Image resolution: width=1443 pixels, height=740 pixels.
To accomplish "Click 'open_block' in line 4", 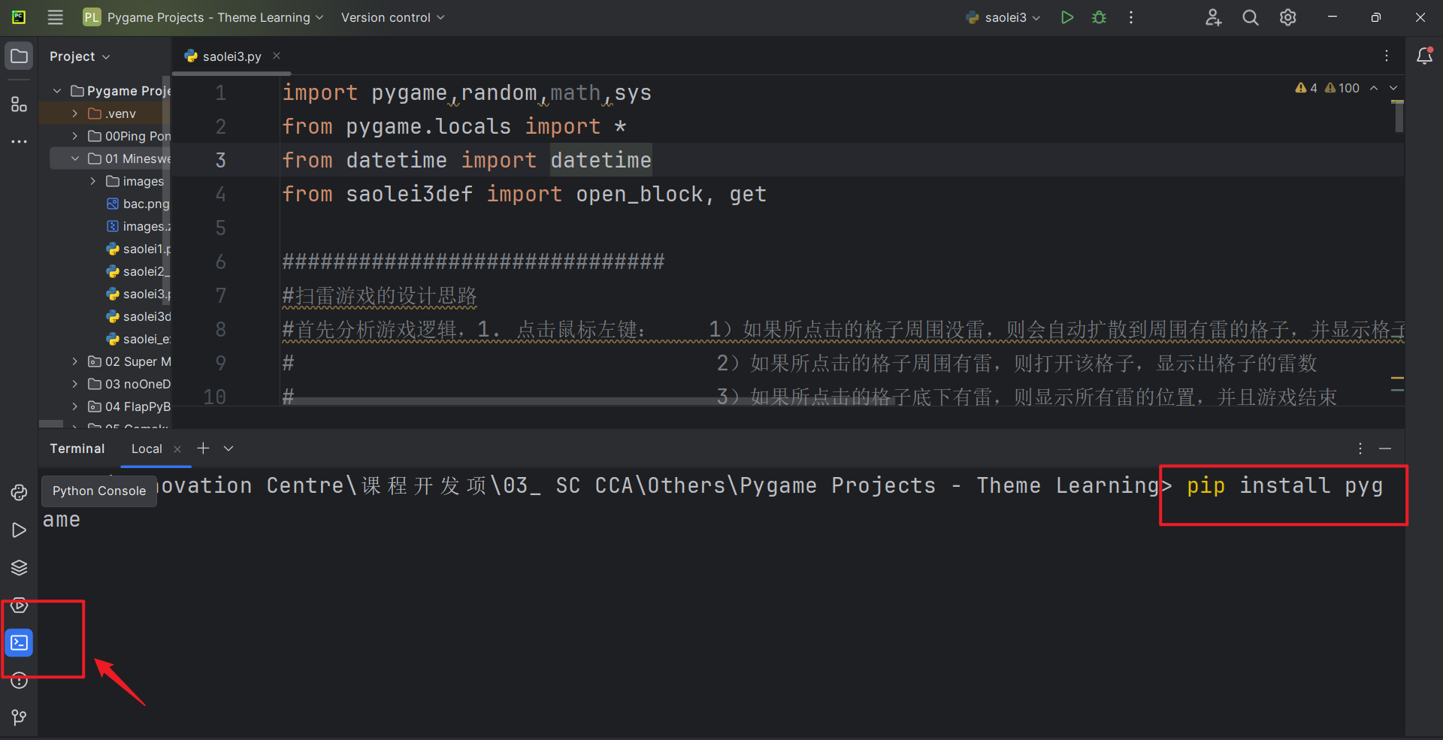I will click(x=639, y=194).
